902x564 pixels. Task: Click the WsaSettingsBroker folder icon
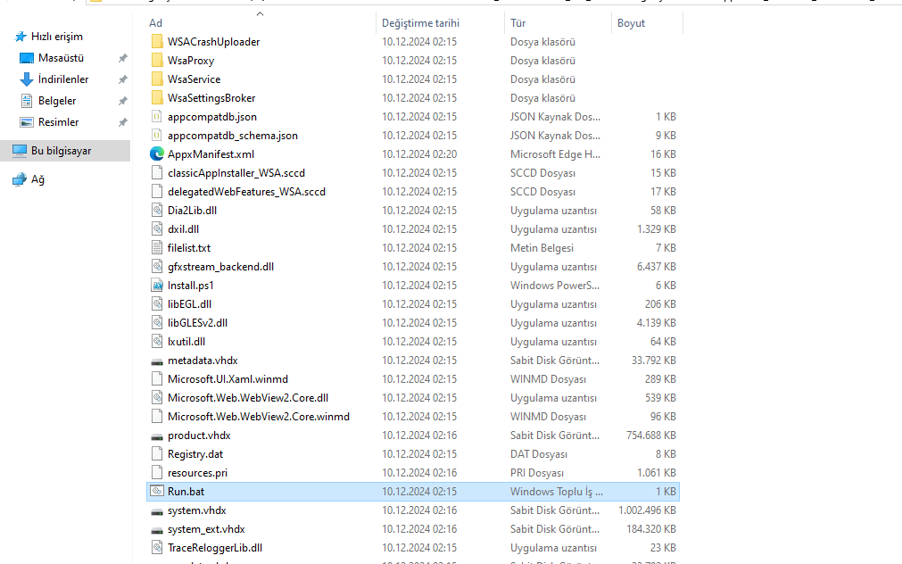(x=157, y=98)
